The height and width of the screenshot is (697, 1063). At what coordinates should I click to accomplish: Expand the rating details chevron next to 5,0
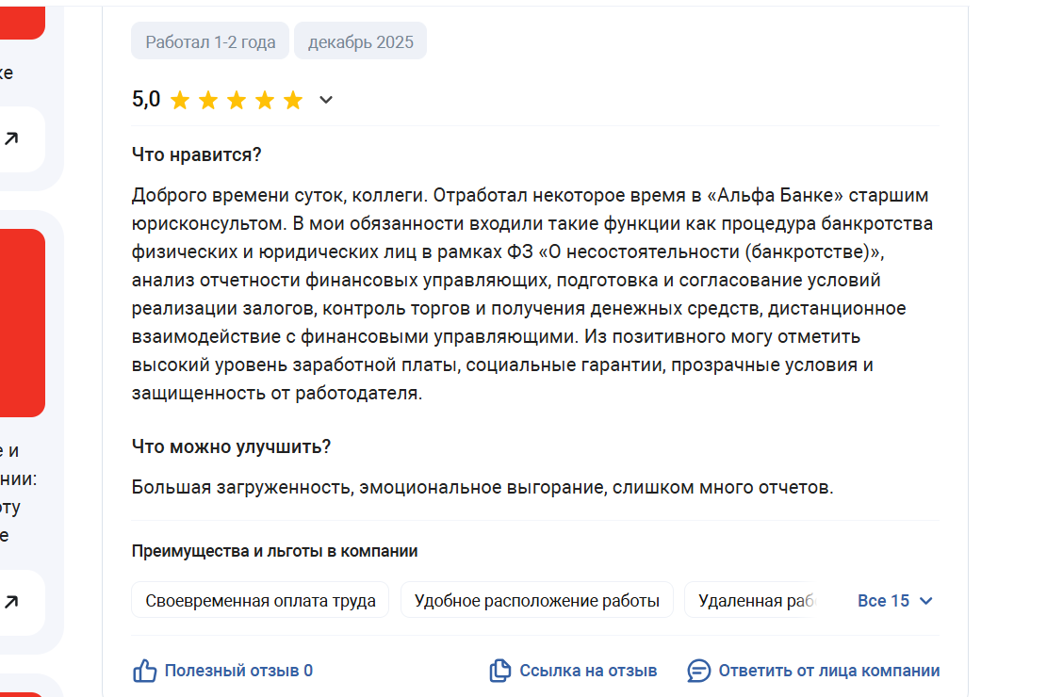[326, 100]
